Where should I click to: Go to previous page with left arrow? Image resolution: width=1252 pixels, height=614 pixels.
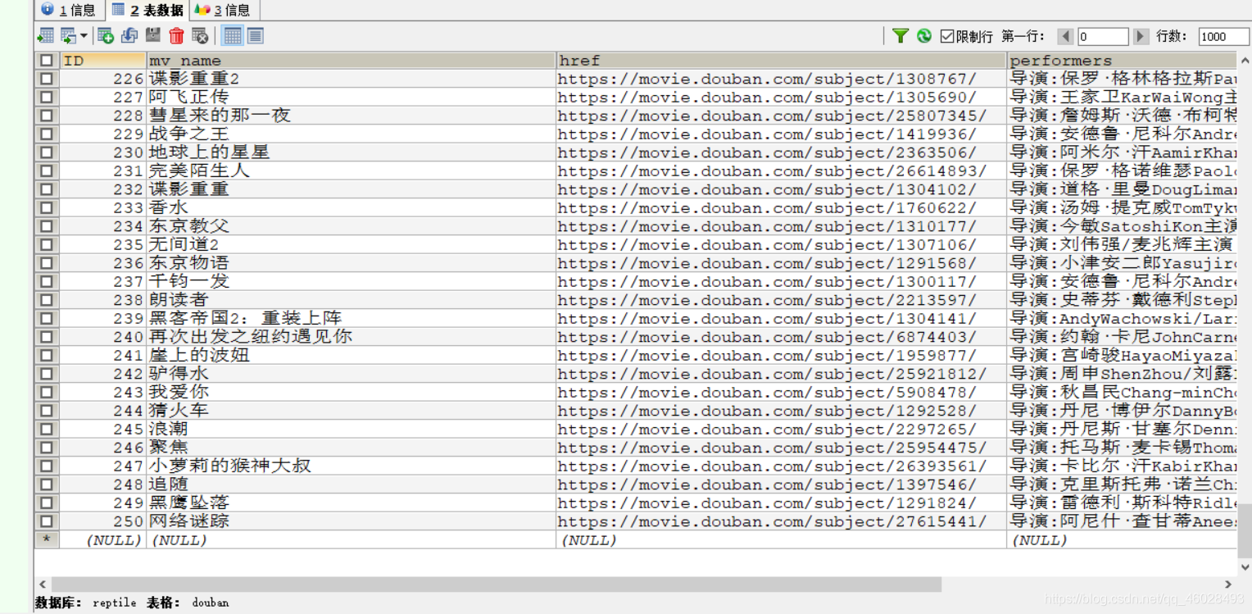pyautogui.click(x=1065, y=36)
